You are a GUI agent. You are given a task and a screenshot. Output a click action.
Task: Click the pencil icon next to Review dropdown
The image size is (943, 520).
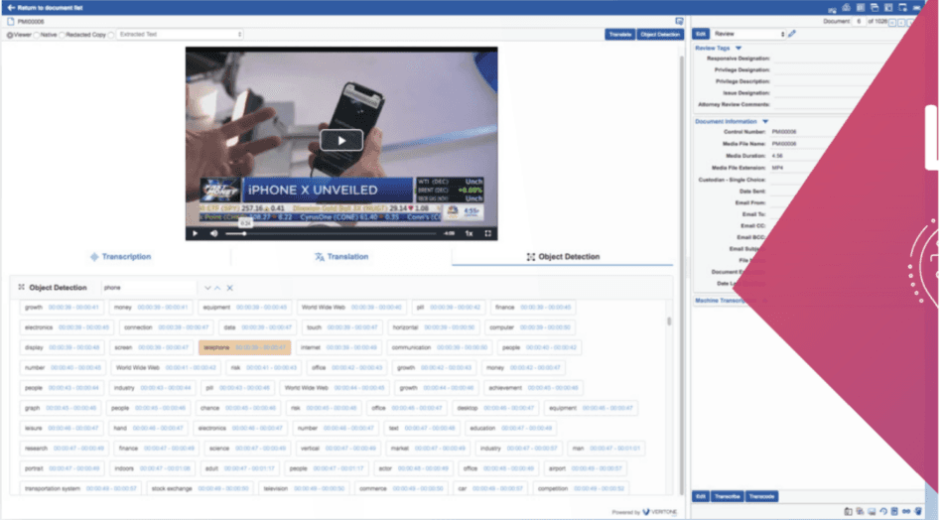click(x=791, y=35)
